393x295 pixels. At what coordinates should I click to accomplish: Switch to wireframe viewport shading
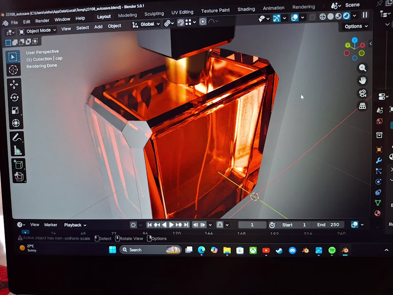(323, 17)
